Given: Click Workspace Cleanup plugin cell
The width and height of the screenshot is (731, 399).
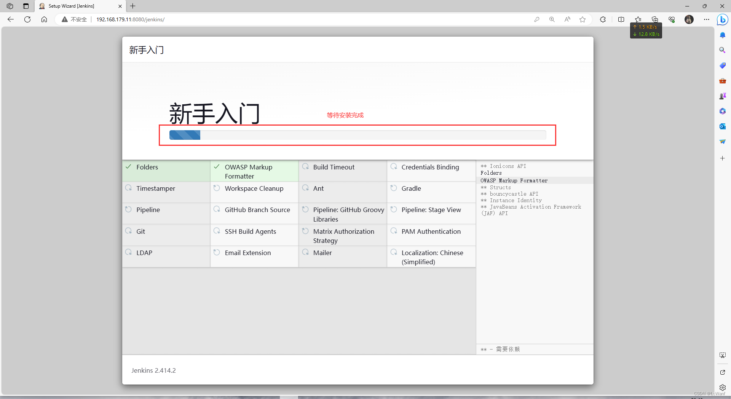Looking at the screenshot, I should coord(255,192).
